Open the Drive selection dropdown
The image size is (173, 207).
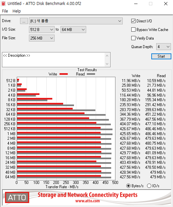click(76, 21)
